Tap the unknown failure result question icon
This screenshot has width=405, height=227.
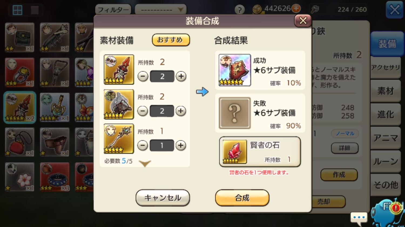coord(235,113)
